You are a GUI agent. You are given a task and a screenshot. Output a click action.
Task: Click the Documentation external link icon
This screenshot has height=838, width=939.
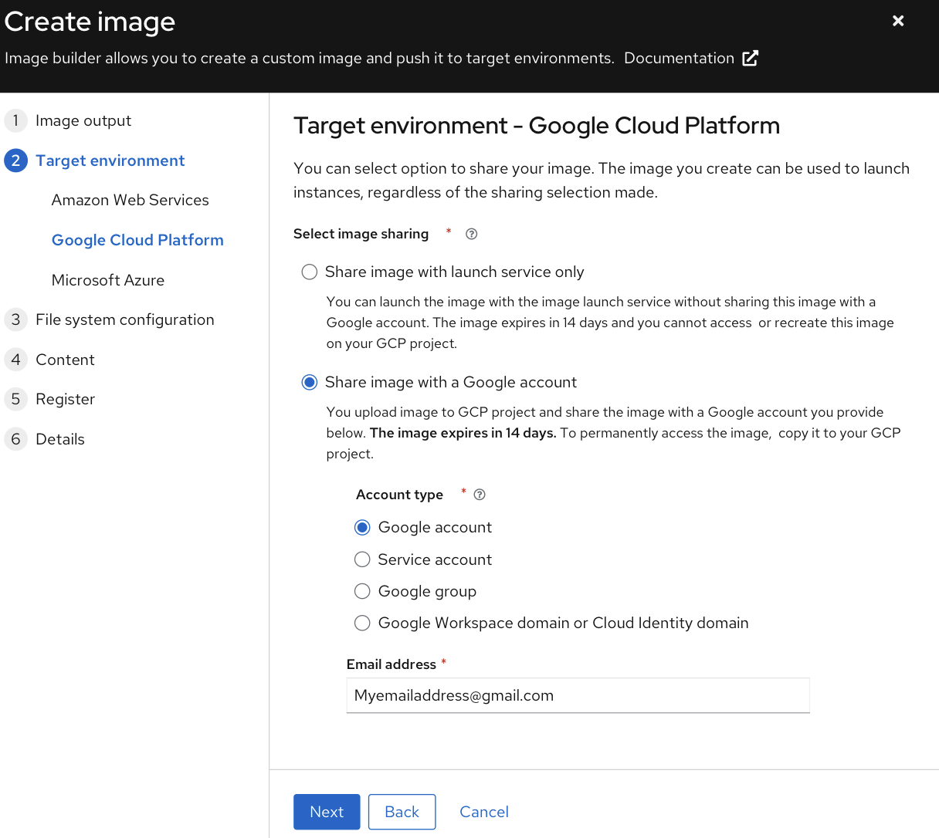pos(750,59)
